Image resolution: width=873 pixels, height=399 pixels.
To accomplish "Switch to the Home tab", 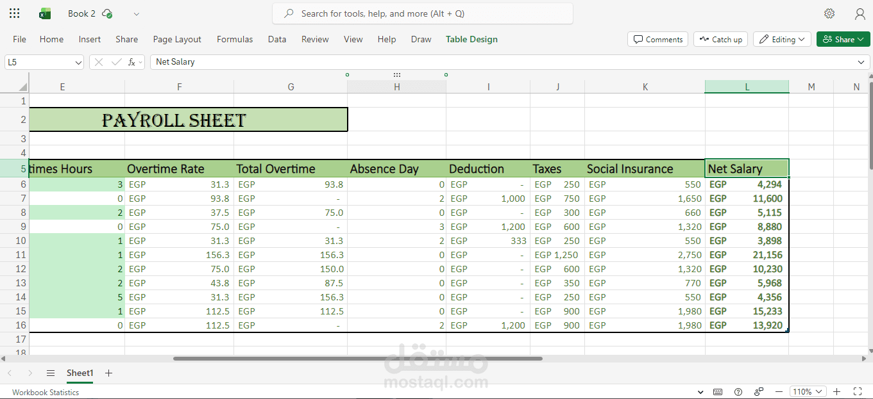I will pos(51,39).
